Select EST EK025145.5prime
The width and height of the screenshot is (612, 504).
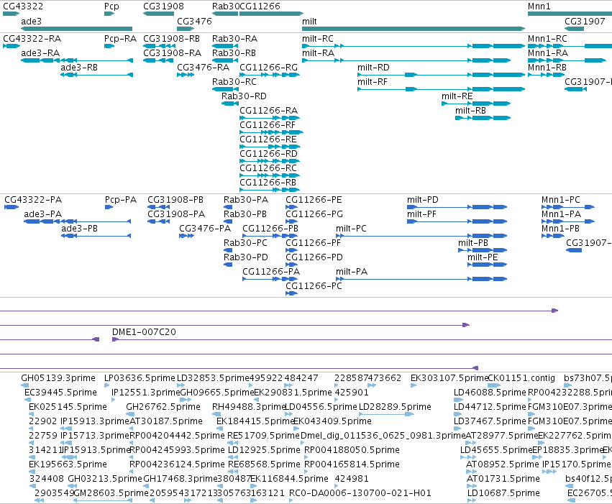click(x=31, y=414)
